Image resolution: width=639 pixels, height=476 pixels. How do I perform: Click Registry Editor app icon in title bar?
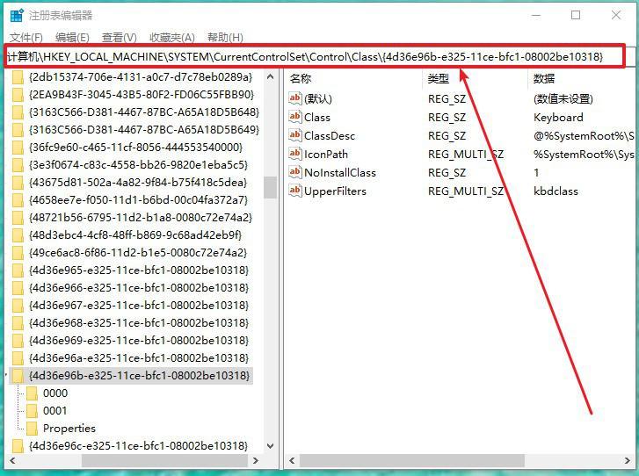16,16
